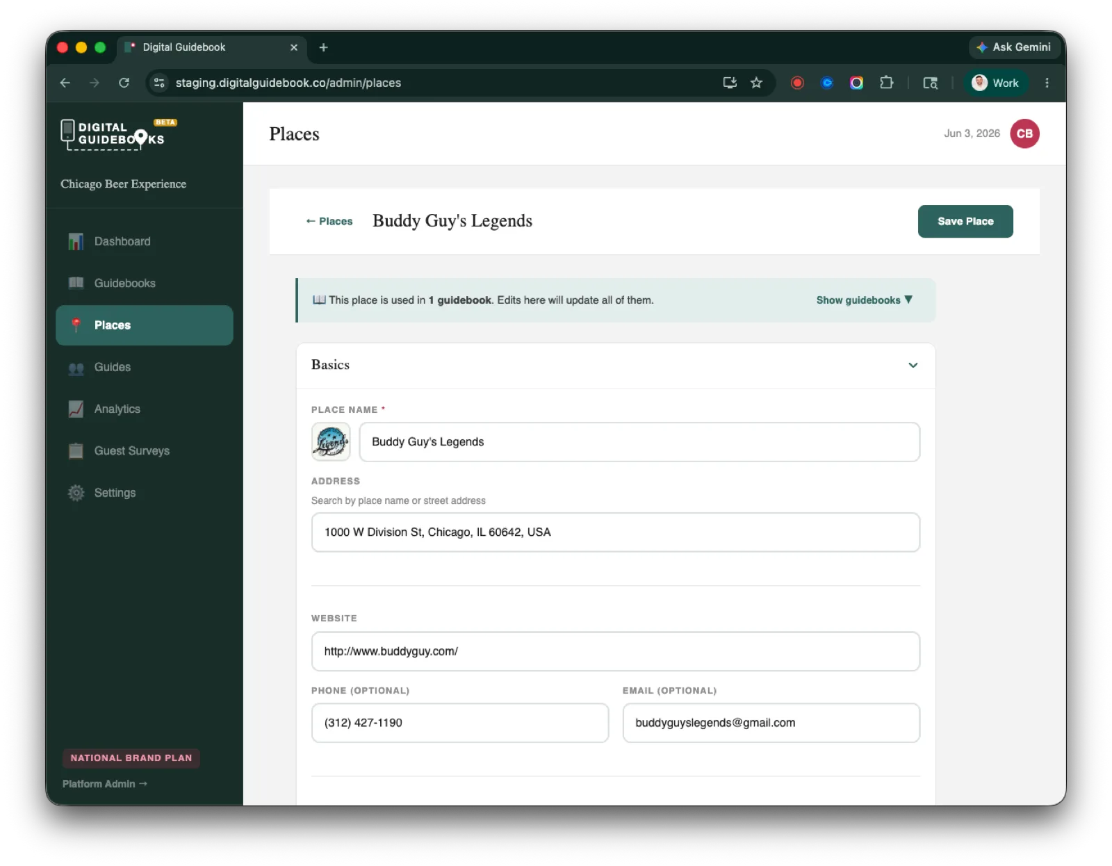Click the Phone input field

[x=460, y=723]
